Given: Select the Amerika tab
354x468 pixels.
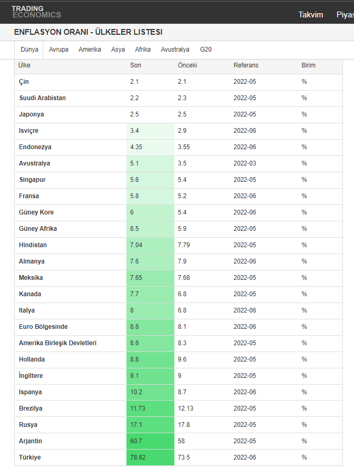Looking at the screenshot, I should [90, 50].
